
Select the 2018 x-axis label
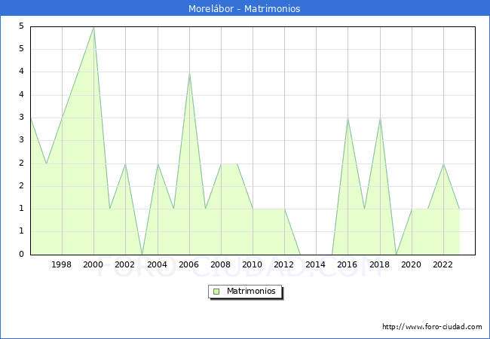pyautogui.click(x=379, y=264)
